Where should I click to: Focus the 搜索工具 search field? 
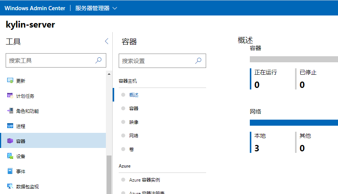click(56, 60)
